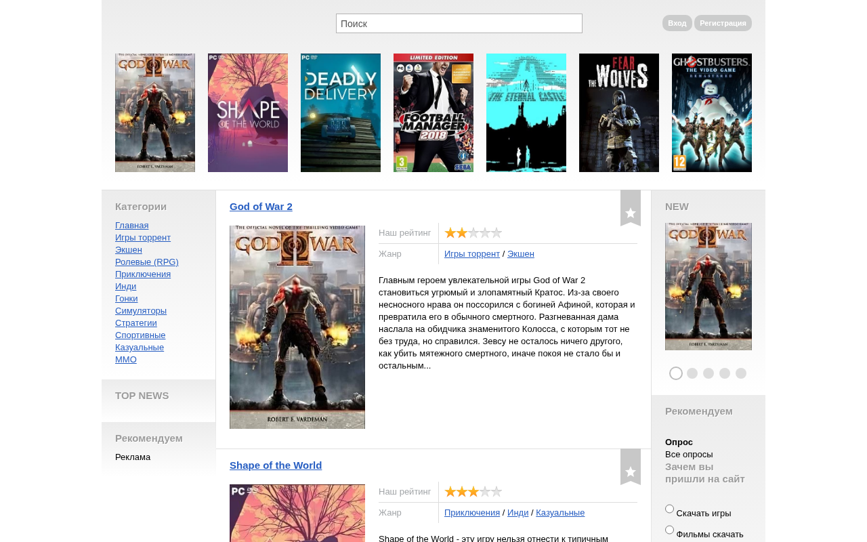Select fifth dot in NEW slider

click(741, 373)
